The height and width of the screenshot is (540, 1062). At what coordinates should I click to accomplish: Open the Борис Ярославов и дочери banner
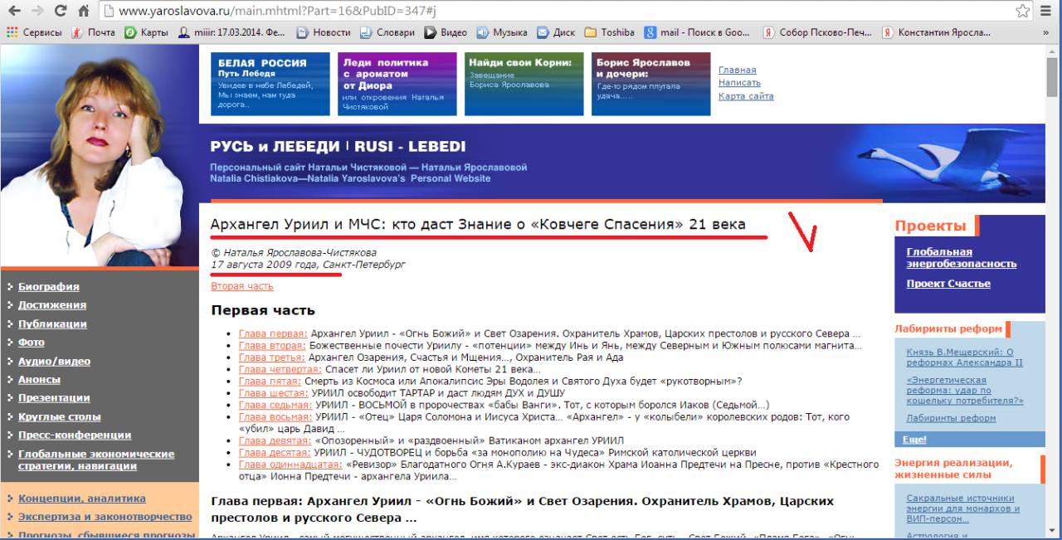[x=651, y=85]
